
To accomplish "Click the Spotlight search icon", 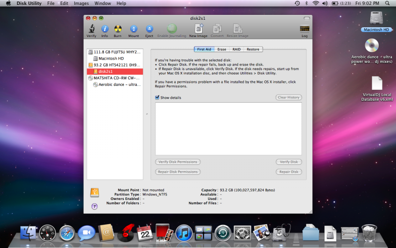I will pos(388,3).
